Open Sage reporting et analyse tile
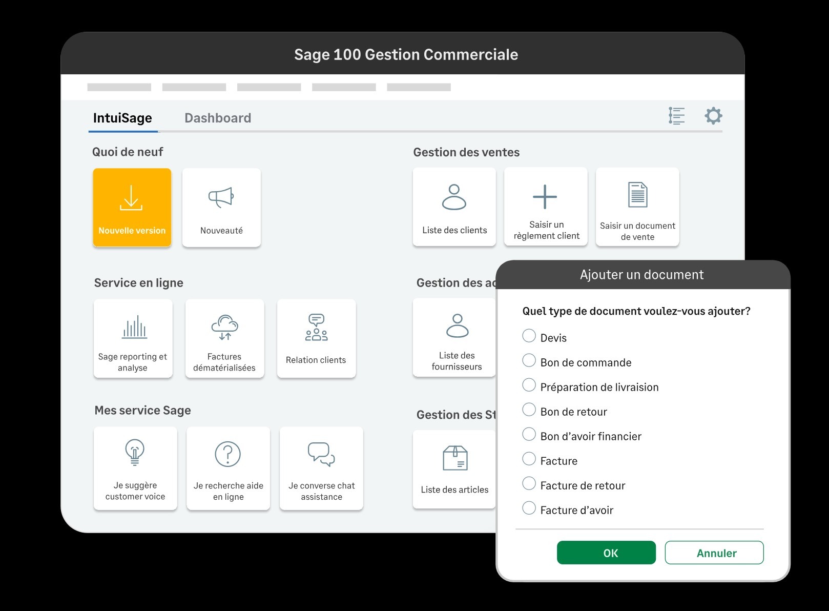The height and width of the screenshot is (611, 829). [133, 338]
